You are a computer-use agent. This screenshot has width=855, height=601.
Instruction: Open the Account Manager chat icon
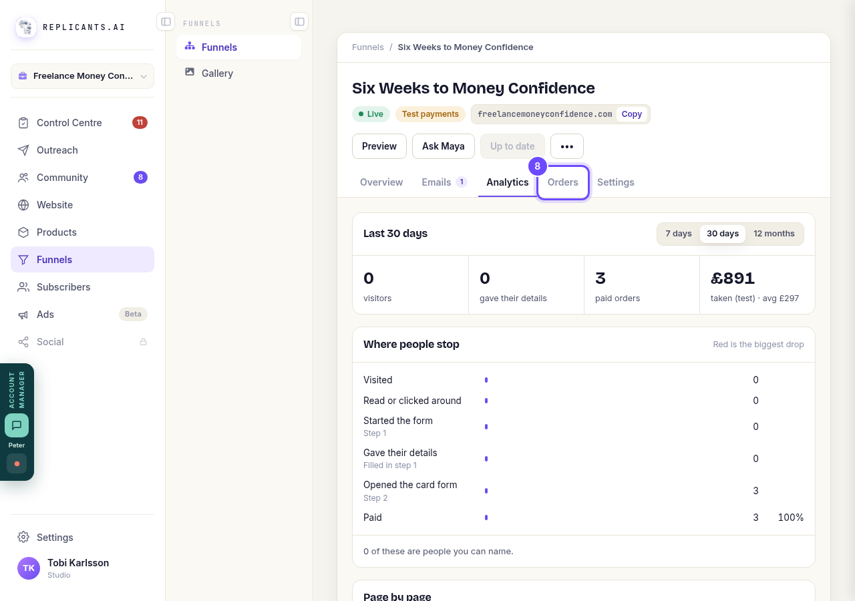[17, 425]
